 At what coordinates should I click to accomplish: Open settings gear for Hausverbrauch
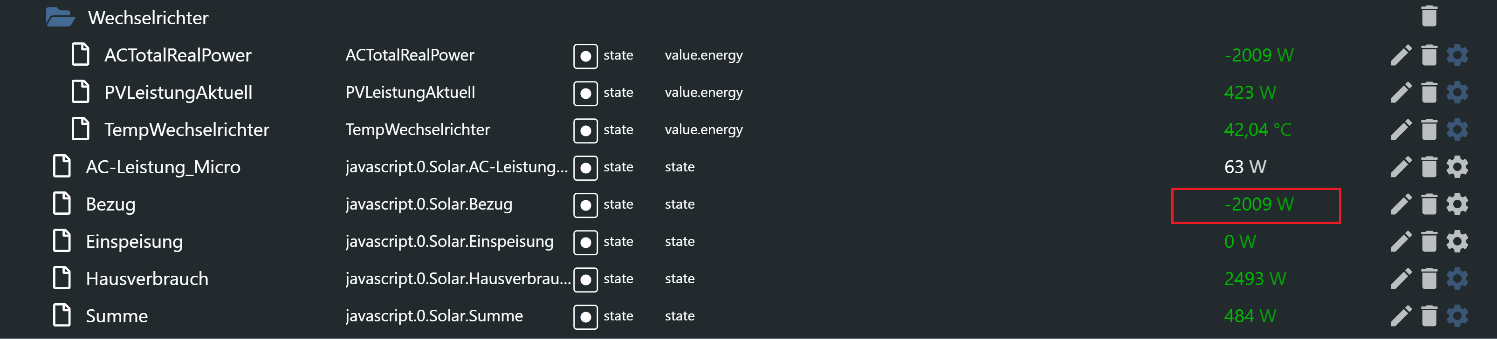tap(1456, 279)
